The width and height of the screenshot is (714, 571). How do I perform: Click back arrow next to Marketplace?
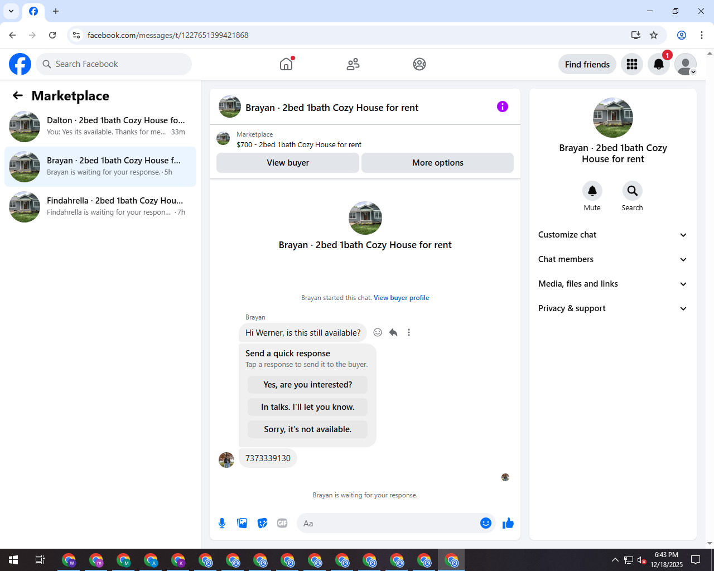pyautogui.click(x=18, y=96)
